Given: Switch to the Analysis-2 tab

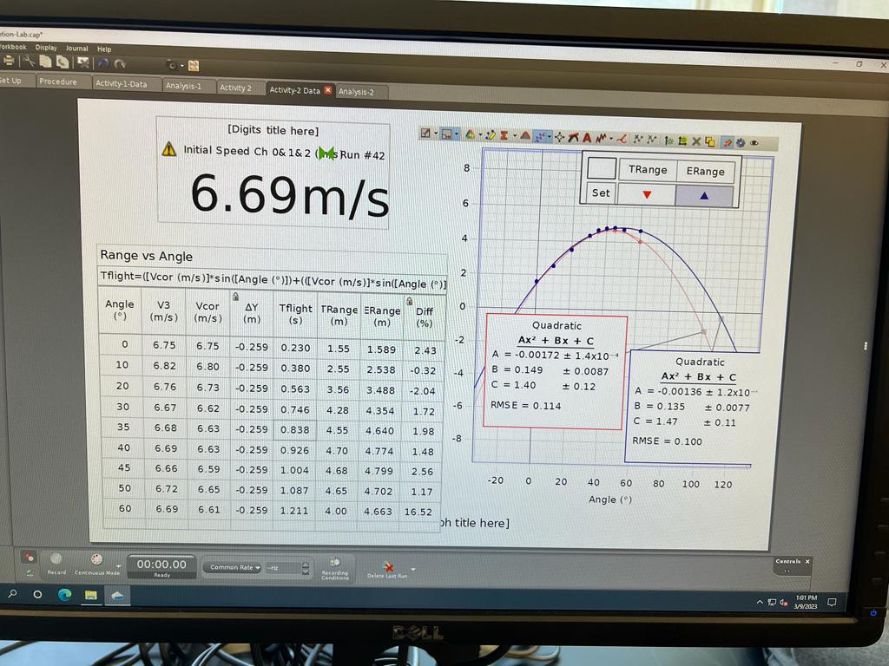Looking at the screenshot, I should [359, 89].
